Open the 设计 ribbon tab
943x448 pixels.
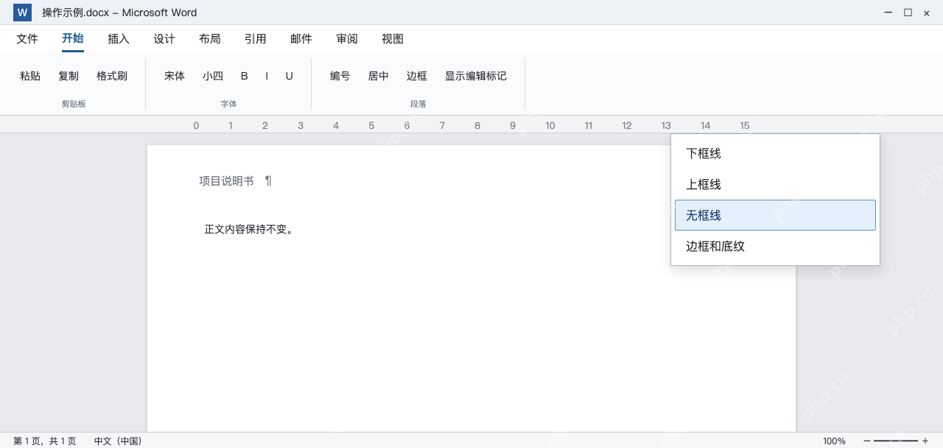(x=164, y=39)
